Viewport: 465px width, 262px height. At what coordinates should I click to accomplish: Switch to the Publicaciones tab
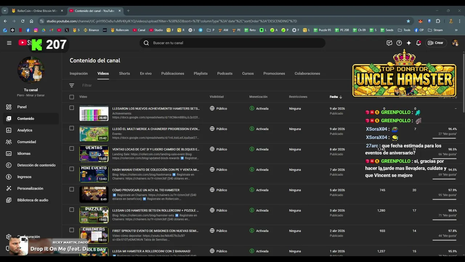point(173,74)
